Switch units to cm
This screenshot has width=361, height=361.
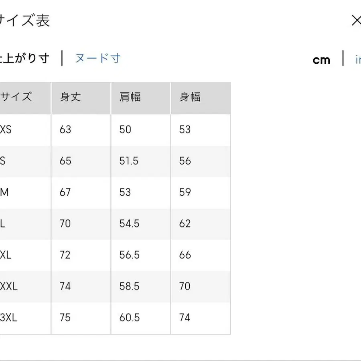(x=321, y=59)
